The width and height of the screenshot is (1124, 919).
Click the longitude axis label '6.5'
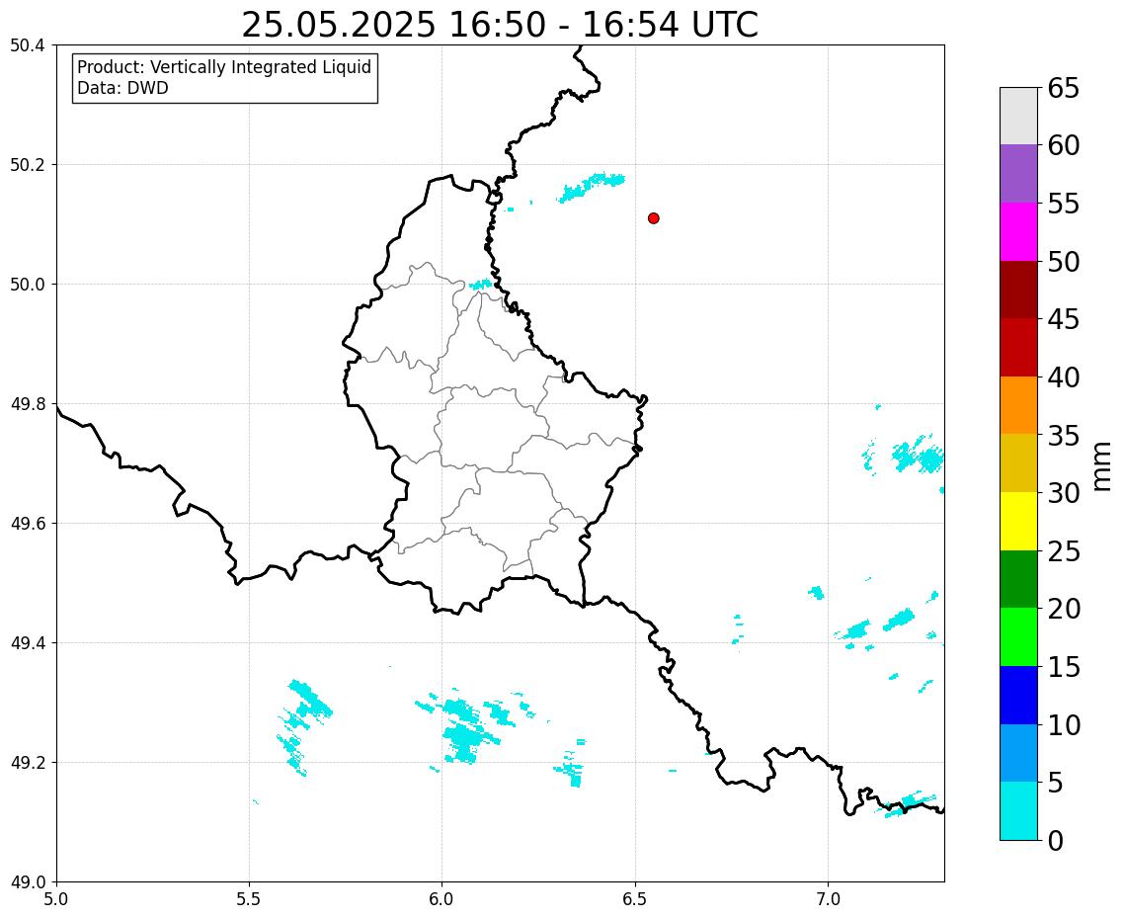tap(635, 899)
